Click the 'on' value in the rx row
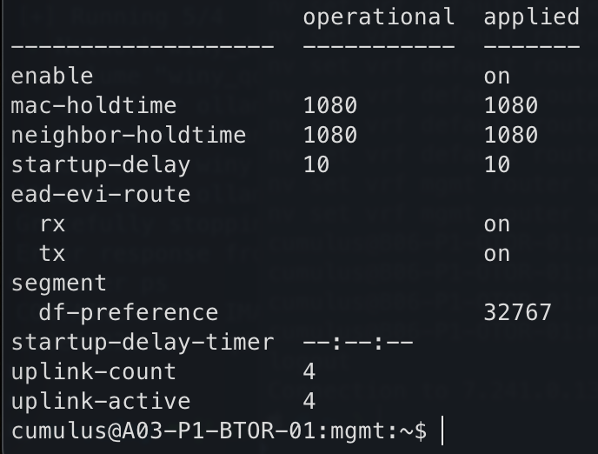This screenshot has height=454, width=598. point(497,224)
